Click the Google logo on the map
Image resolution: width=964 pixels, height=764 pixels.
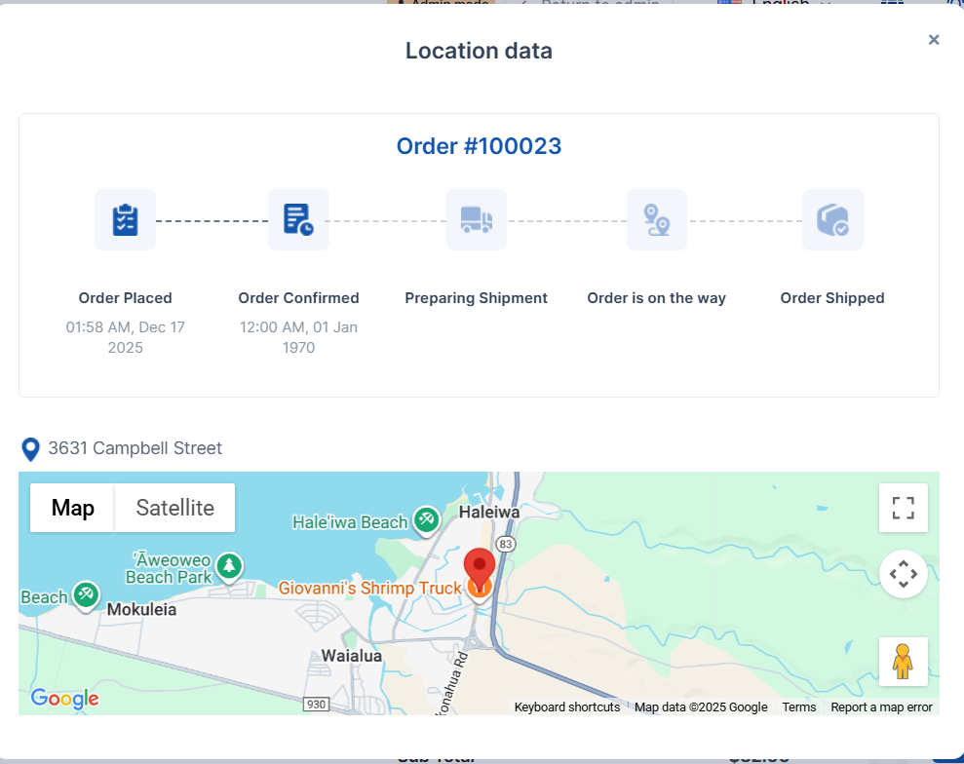64,699
